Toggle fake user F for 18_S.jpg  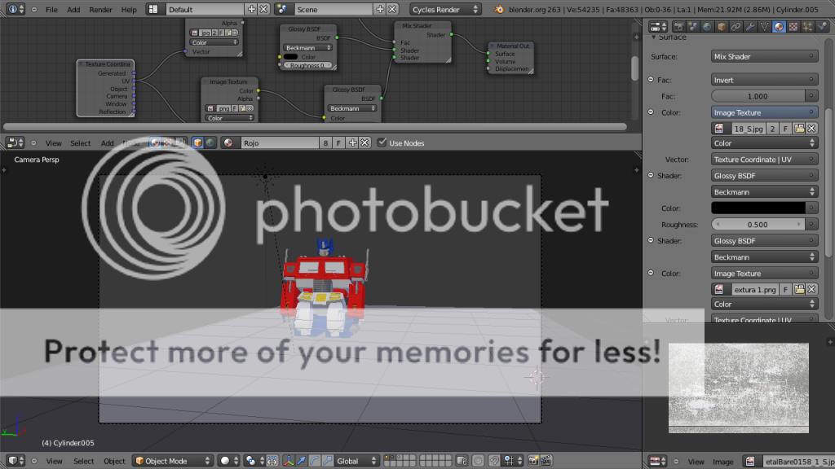[x=785, y=128]
